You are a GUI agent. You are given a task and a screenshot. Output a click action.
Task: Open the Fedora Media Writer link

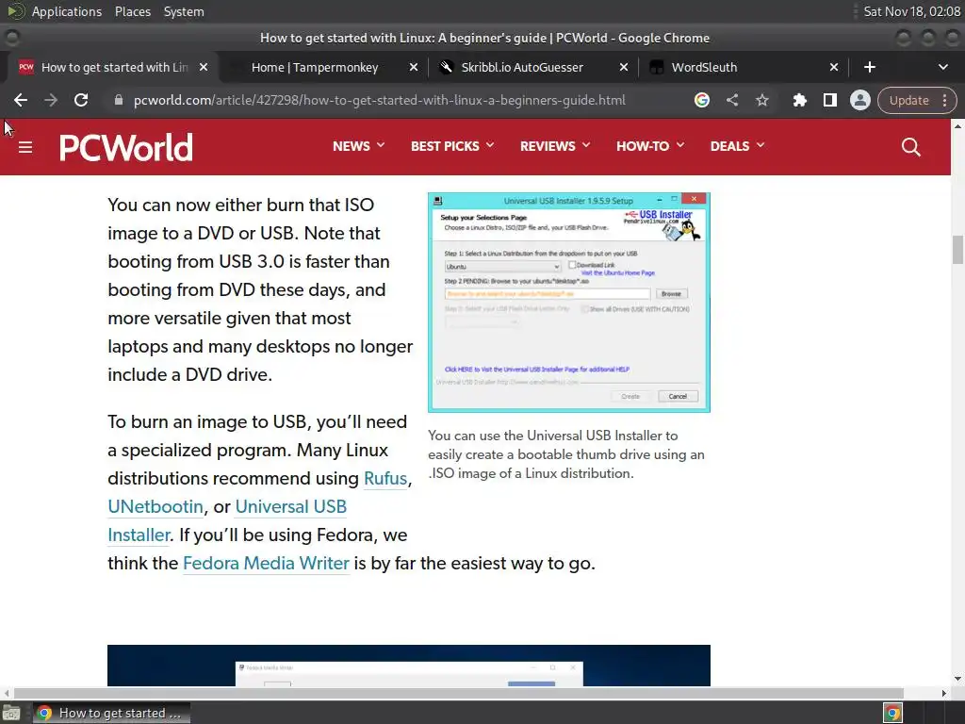point(266,564)
